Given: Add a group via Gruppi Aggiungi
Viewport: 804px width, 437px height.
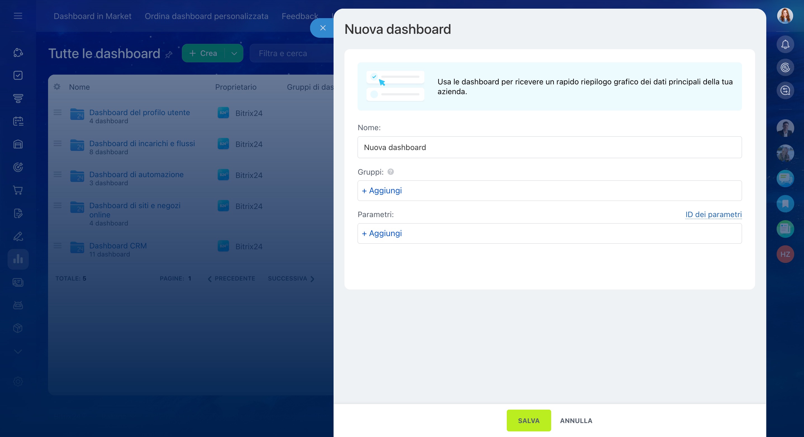Looking at the screenshot, I should click(x=382, y=190).
